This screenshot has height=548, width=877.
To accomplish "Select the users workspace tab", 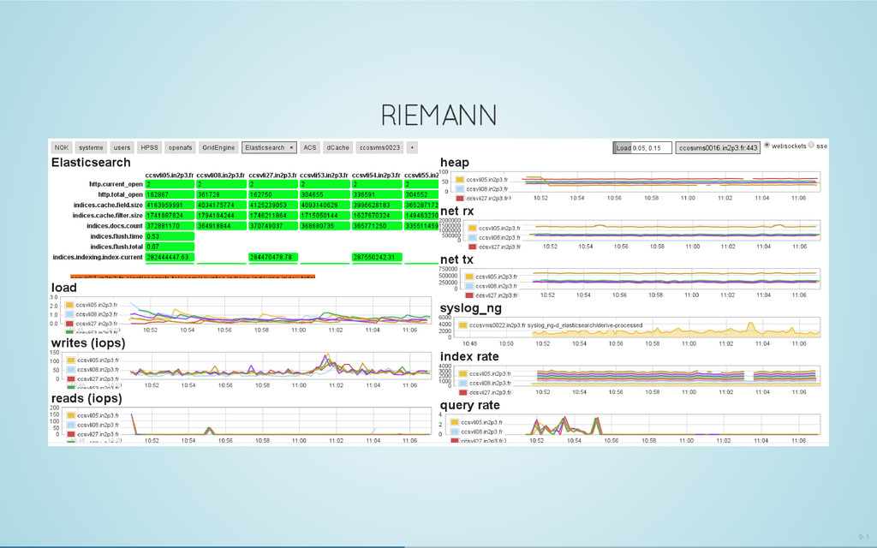I will (x=122, y=147).
